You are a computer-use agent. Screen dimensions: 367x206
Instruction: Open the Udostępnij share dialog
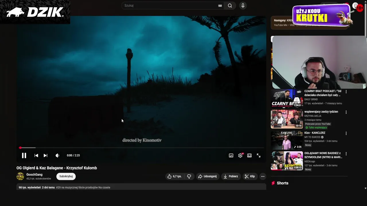208,176
